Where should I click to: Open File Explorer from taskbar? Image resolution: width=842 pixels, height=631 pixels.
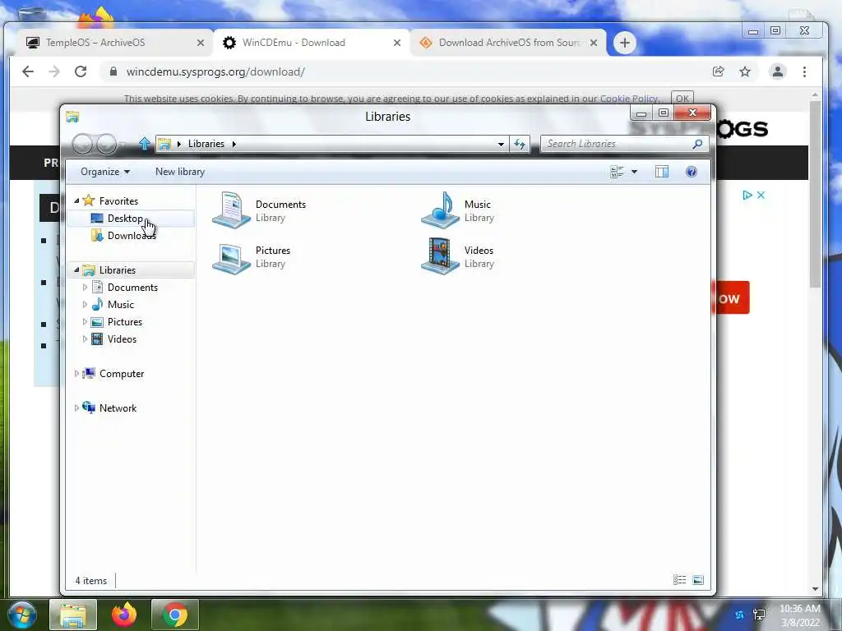[73, 615]
